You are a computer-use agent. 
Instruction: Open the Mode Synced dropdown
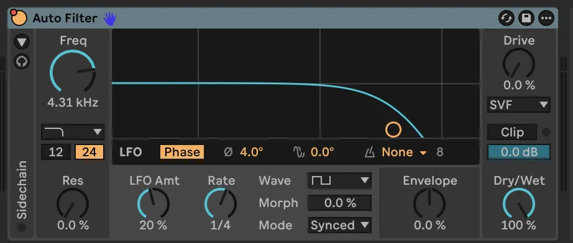pyautogui.click(x=339, y=225)
